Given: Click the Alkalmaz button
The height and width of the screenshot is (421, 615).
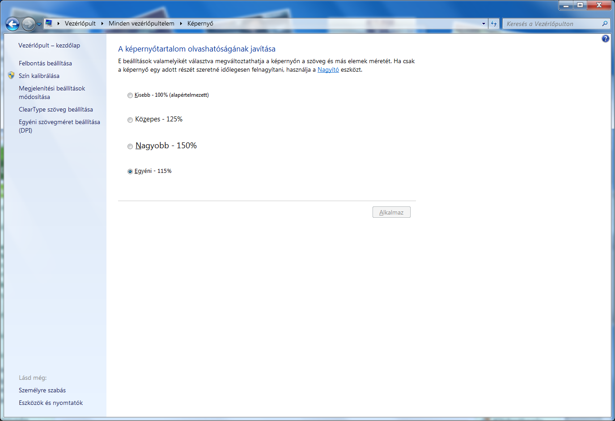Looking at the screenshot, I should (391, 212).
